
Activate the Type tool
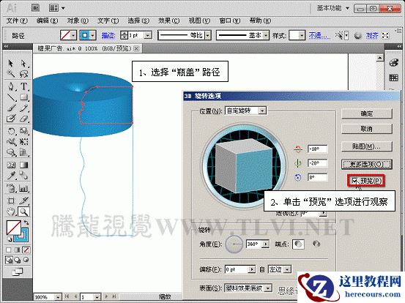(x=23, y=86)
